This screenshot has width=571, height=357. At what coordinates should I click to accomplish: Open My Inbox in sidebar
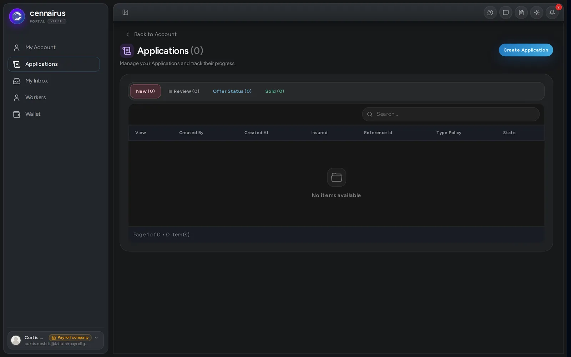pyautogui.click(x=54, y=81)
